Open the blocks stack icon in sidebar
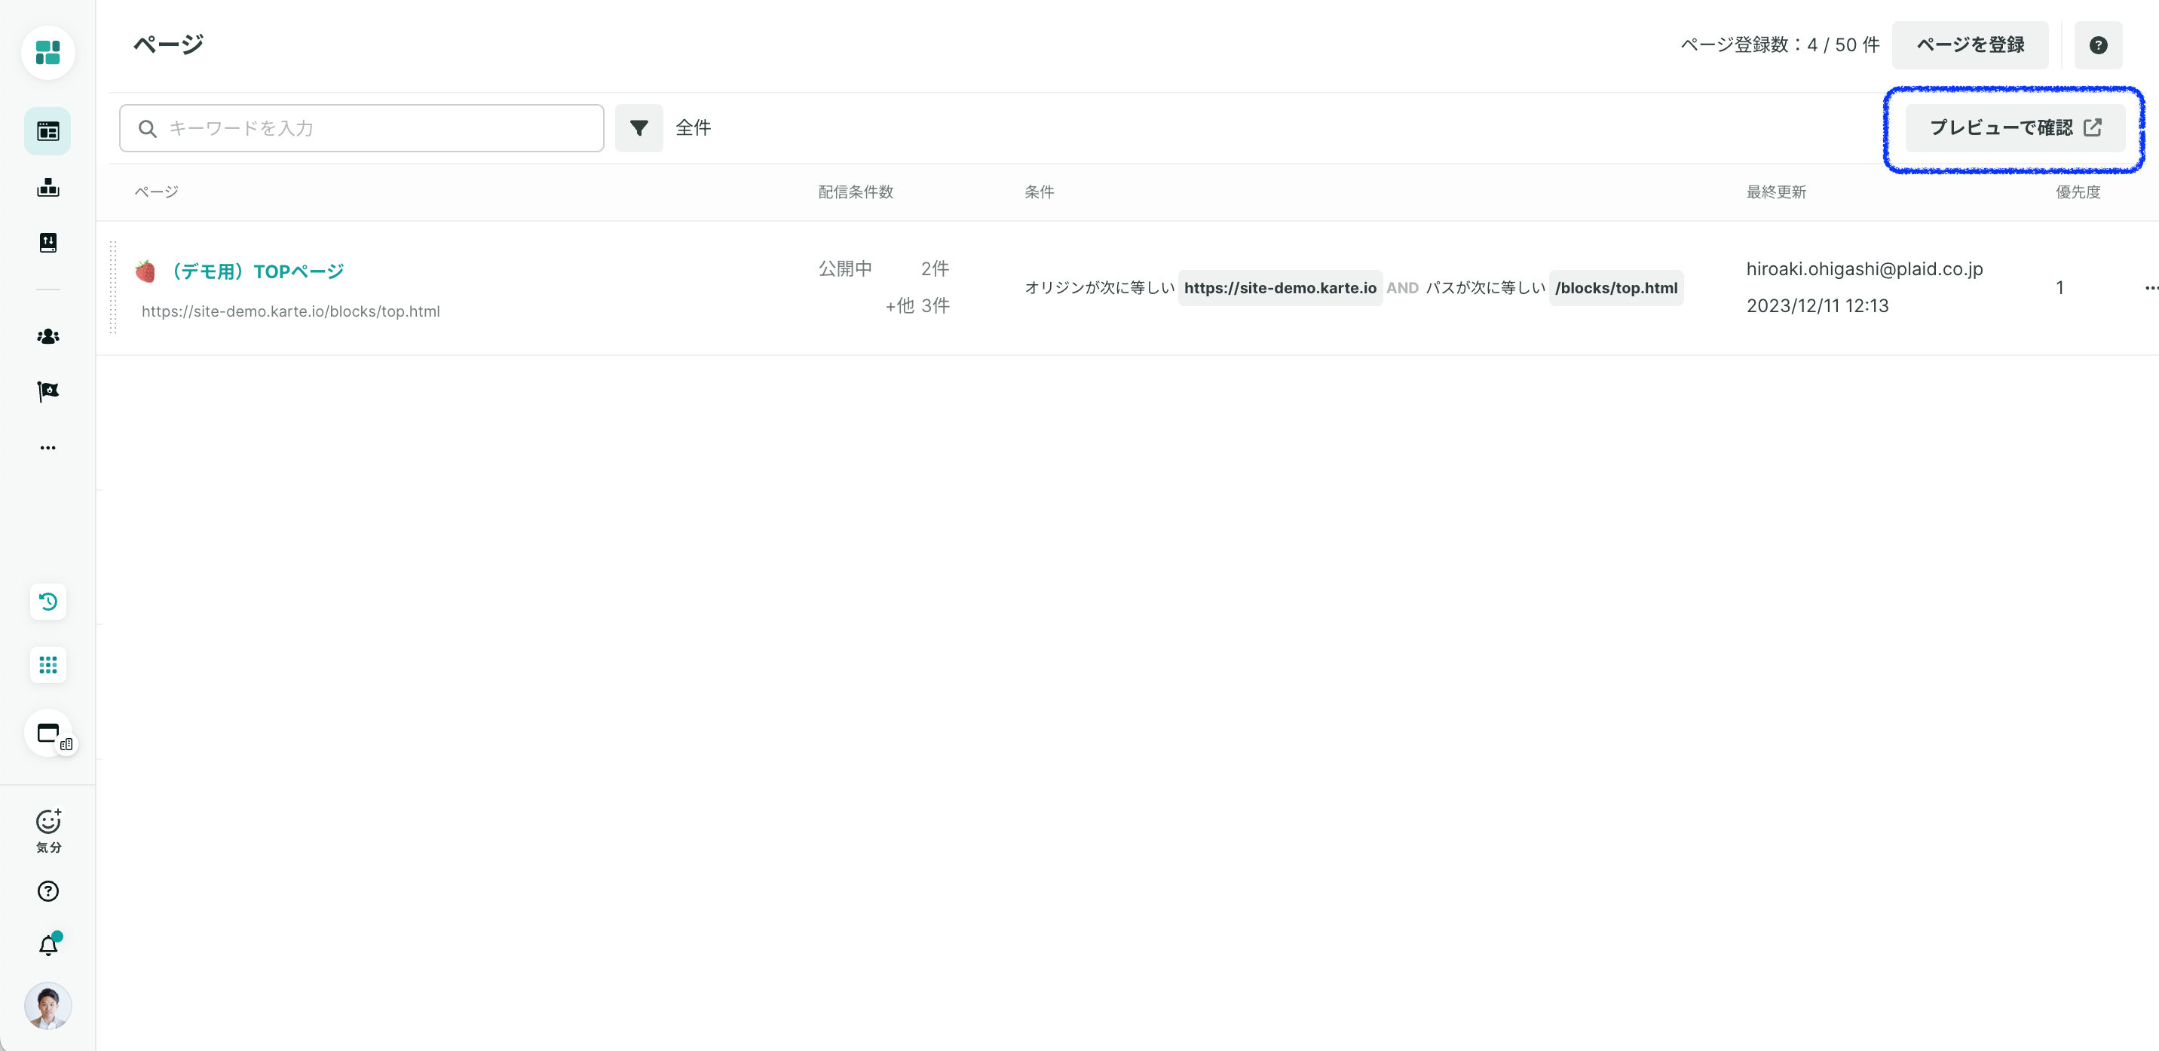The image size is (2159, 1051). [47, 187]
